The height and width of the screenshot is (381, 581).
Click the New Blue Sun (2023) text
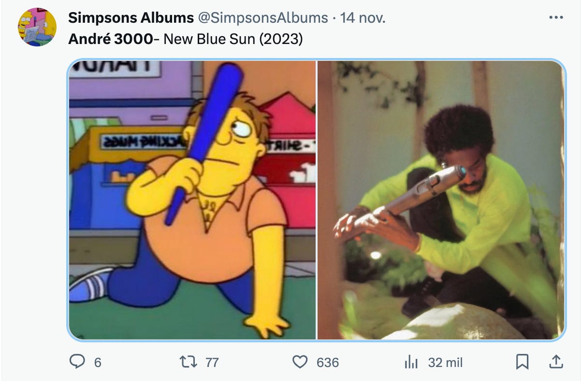pyautogui.click(x=233, y=39)
